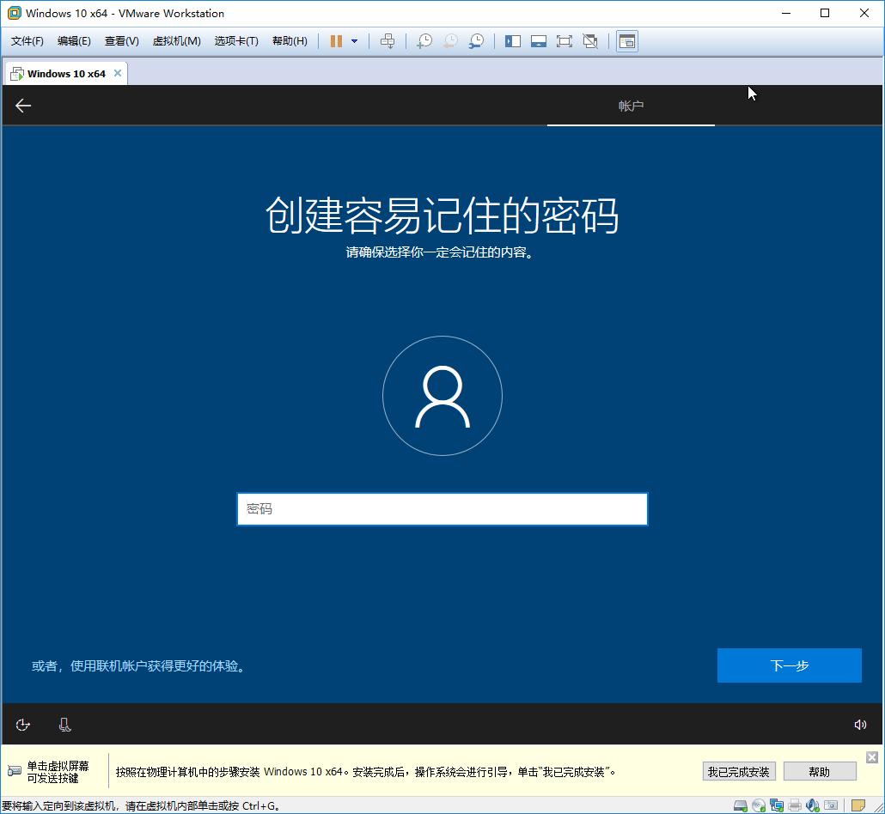Screen dimensions: 885x814
Task: Take a snapshot of the virtual machine
Action: click(424, 40)
